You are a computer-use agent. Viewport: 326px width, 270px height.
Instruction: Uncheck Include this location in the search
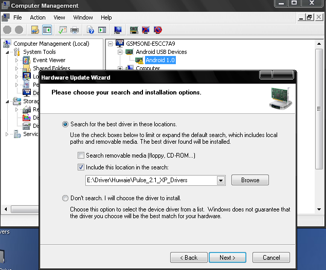[x=81, y=167]
